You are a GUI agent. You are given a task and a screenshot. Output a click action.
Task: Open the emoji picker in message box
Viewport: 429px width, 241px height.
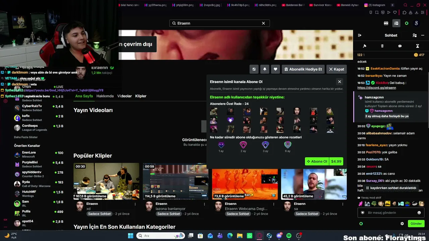[x=419, y=213]
